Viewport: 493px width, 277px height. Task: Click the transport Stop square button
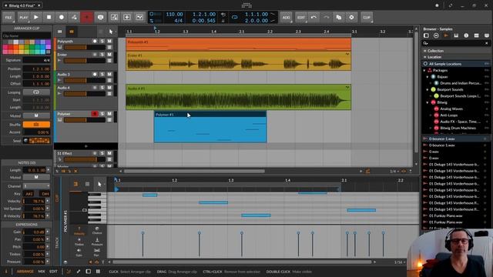(x=49, y=17)
